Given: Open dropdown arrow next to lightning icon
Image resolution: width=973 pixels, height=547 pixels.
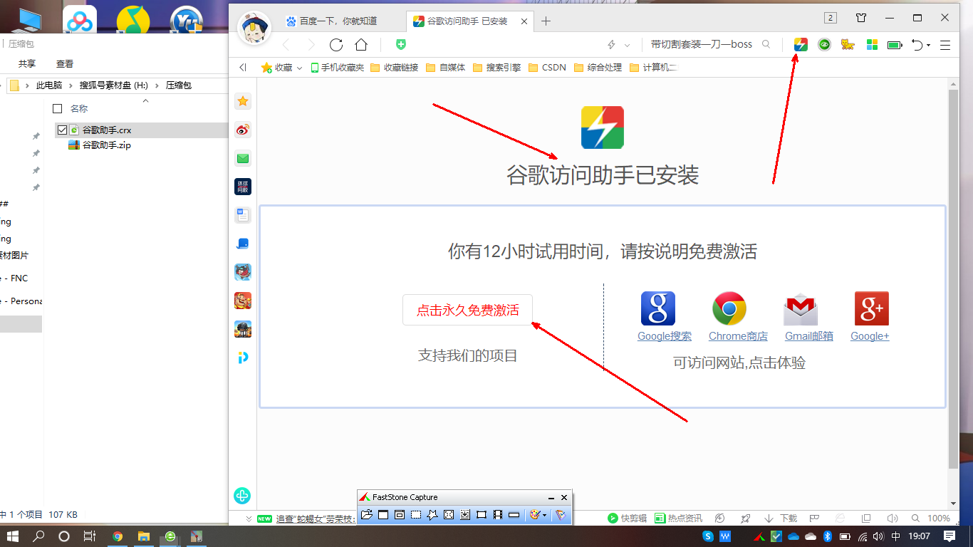Looking at the screenshot, I should [627, 45].
